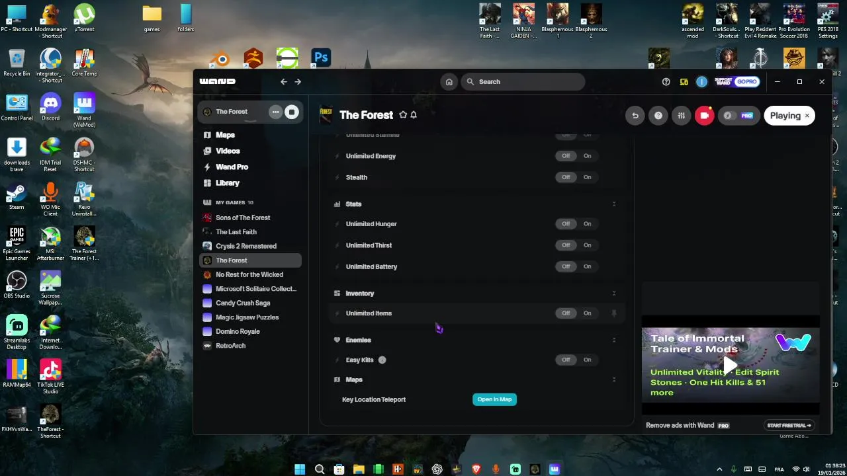Go to Wand home page icon
Screen dimensions: 847x476
point(449,82)
